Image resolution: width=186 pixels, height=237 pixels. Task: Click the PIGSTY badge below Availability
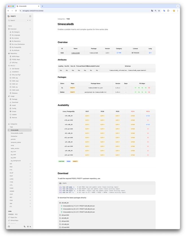(75, 161)
